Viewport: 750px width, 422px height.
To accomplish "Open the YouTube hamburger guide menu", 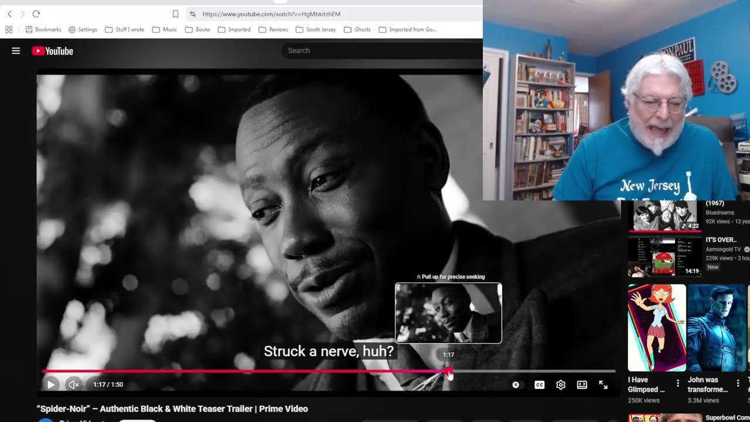I will point(16,51).
